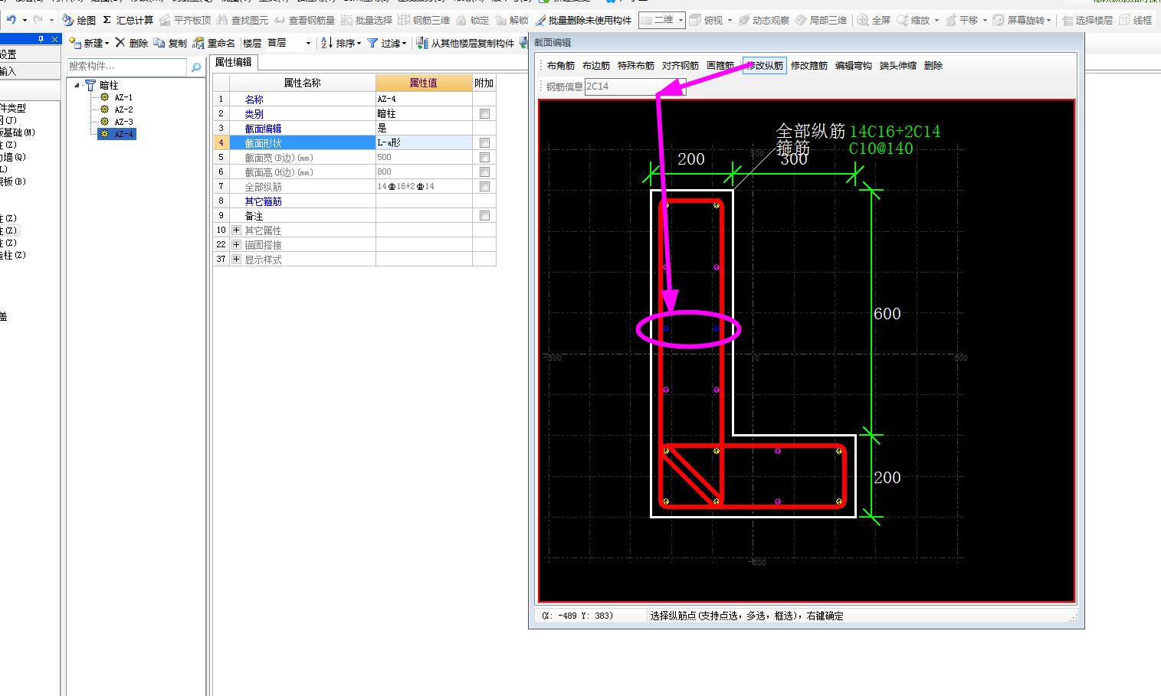Click the 重命名 rename icon

point(198,43)
